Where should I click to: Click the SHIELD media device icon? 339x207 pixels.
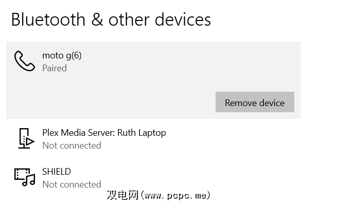click(24, 177)
